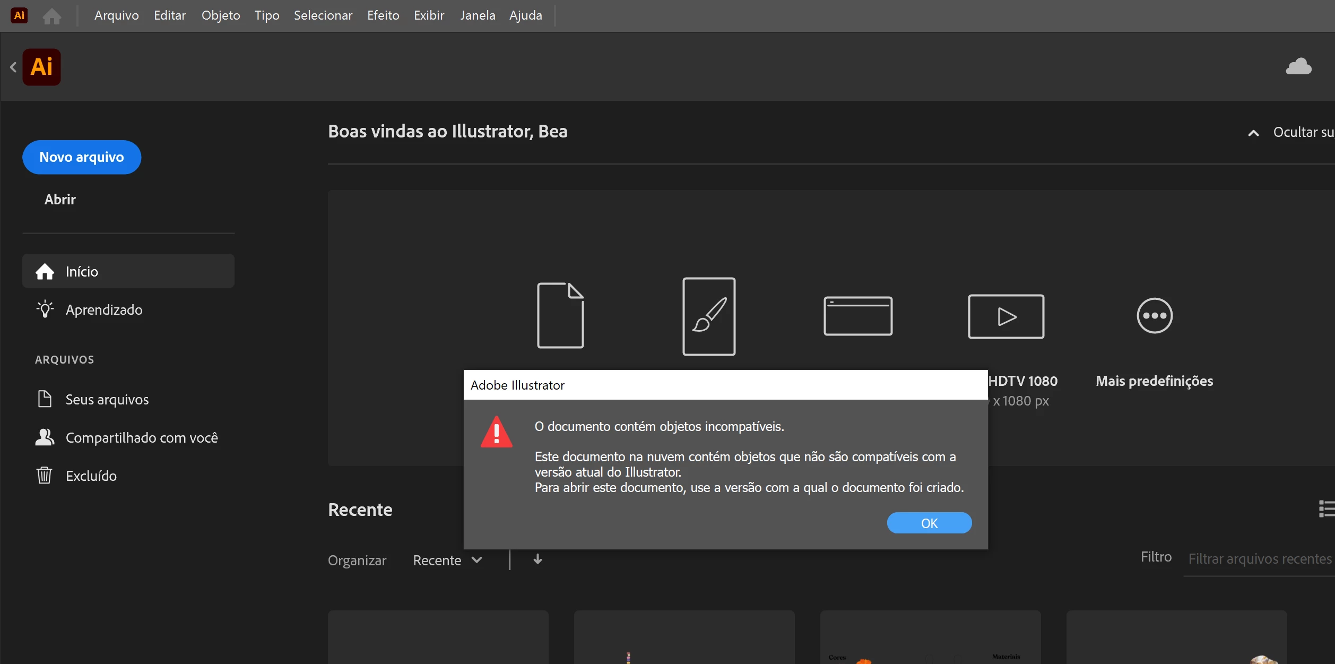This screenshot has height=664, width=1335.
Task: Select the web browser window preset icon
Action: tap(857, 316)
